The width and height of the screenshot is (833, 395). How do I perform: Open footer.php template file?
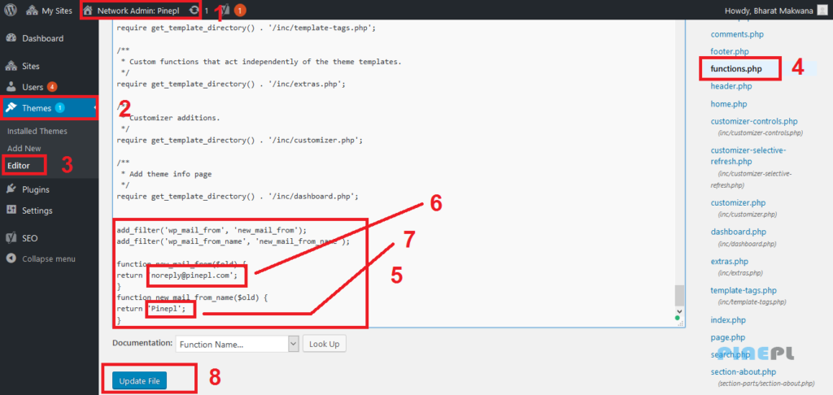tap(730, 51)
